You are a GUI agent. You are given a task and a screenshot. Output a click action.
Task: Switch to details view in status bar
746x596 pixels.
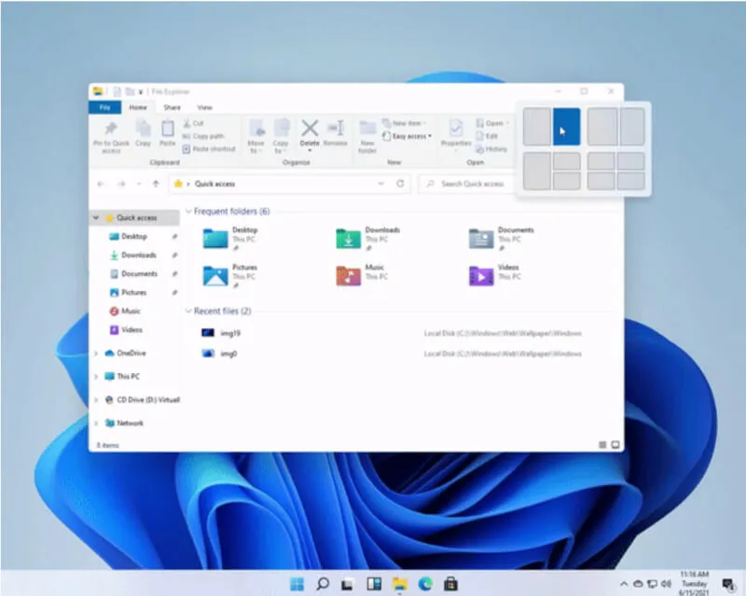point(602,445)
